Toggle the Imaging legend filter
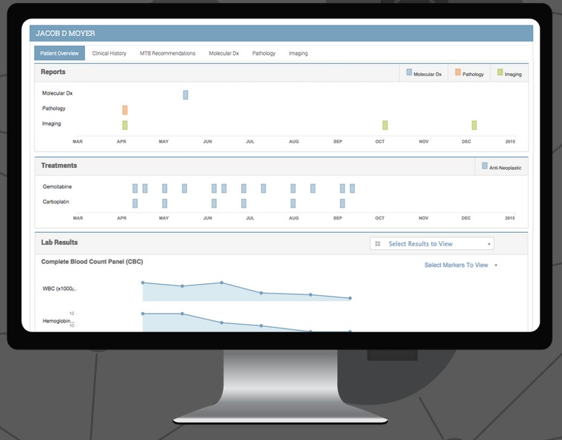 509,74
